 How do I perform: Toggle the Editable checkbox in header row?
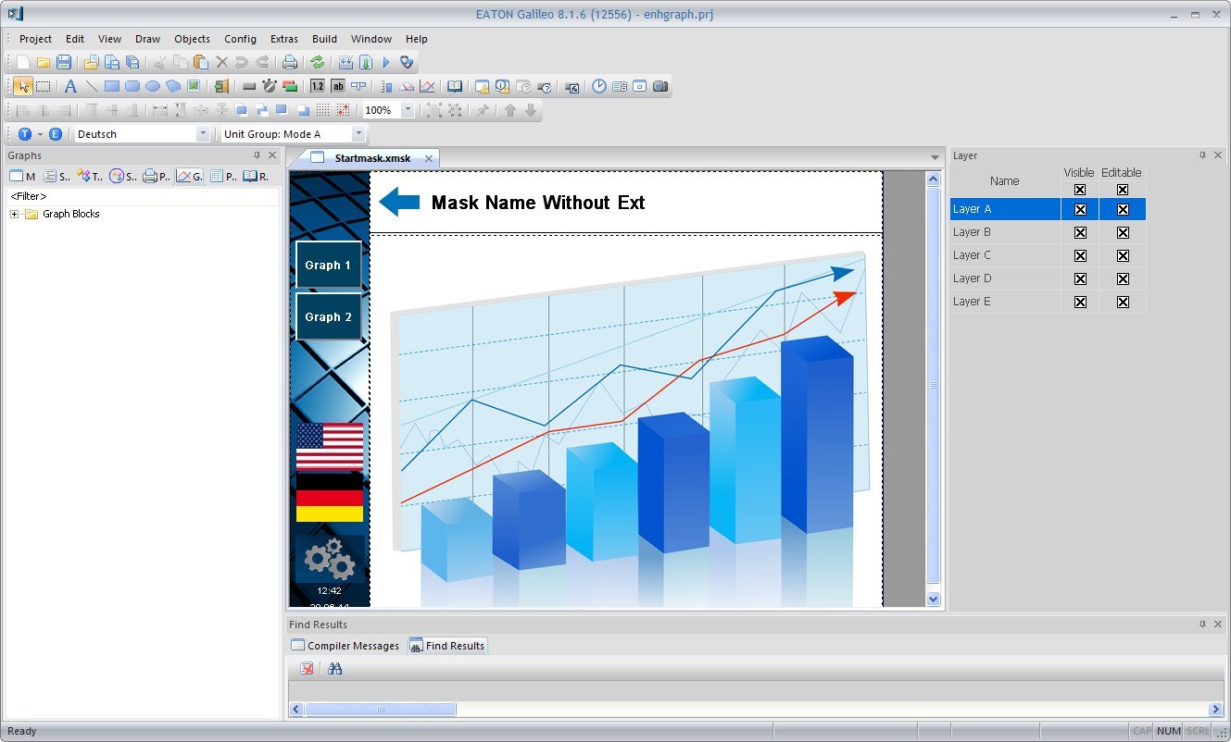click(x=1123, y=190)
